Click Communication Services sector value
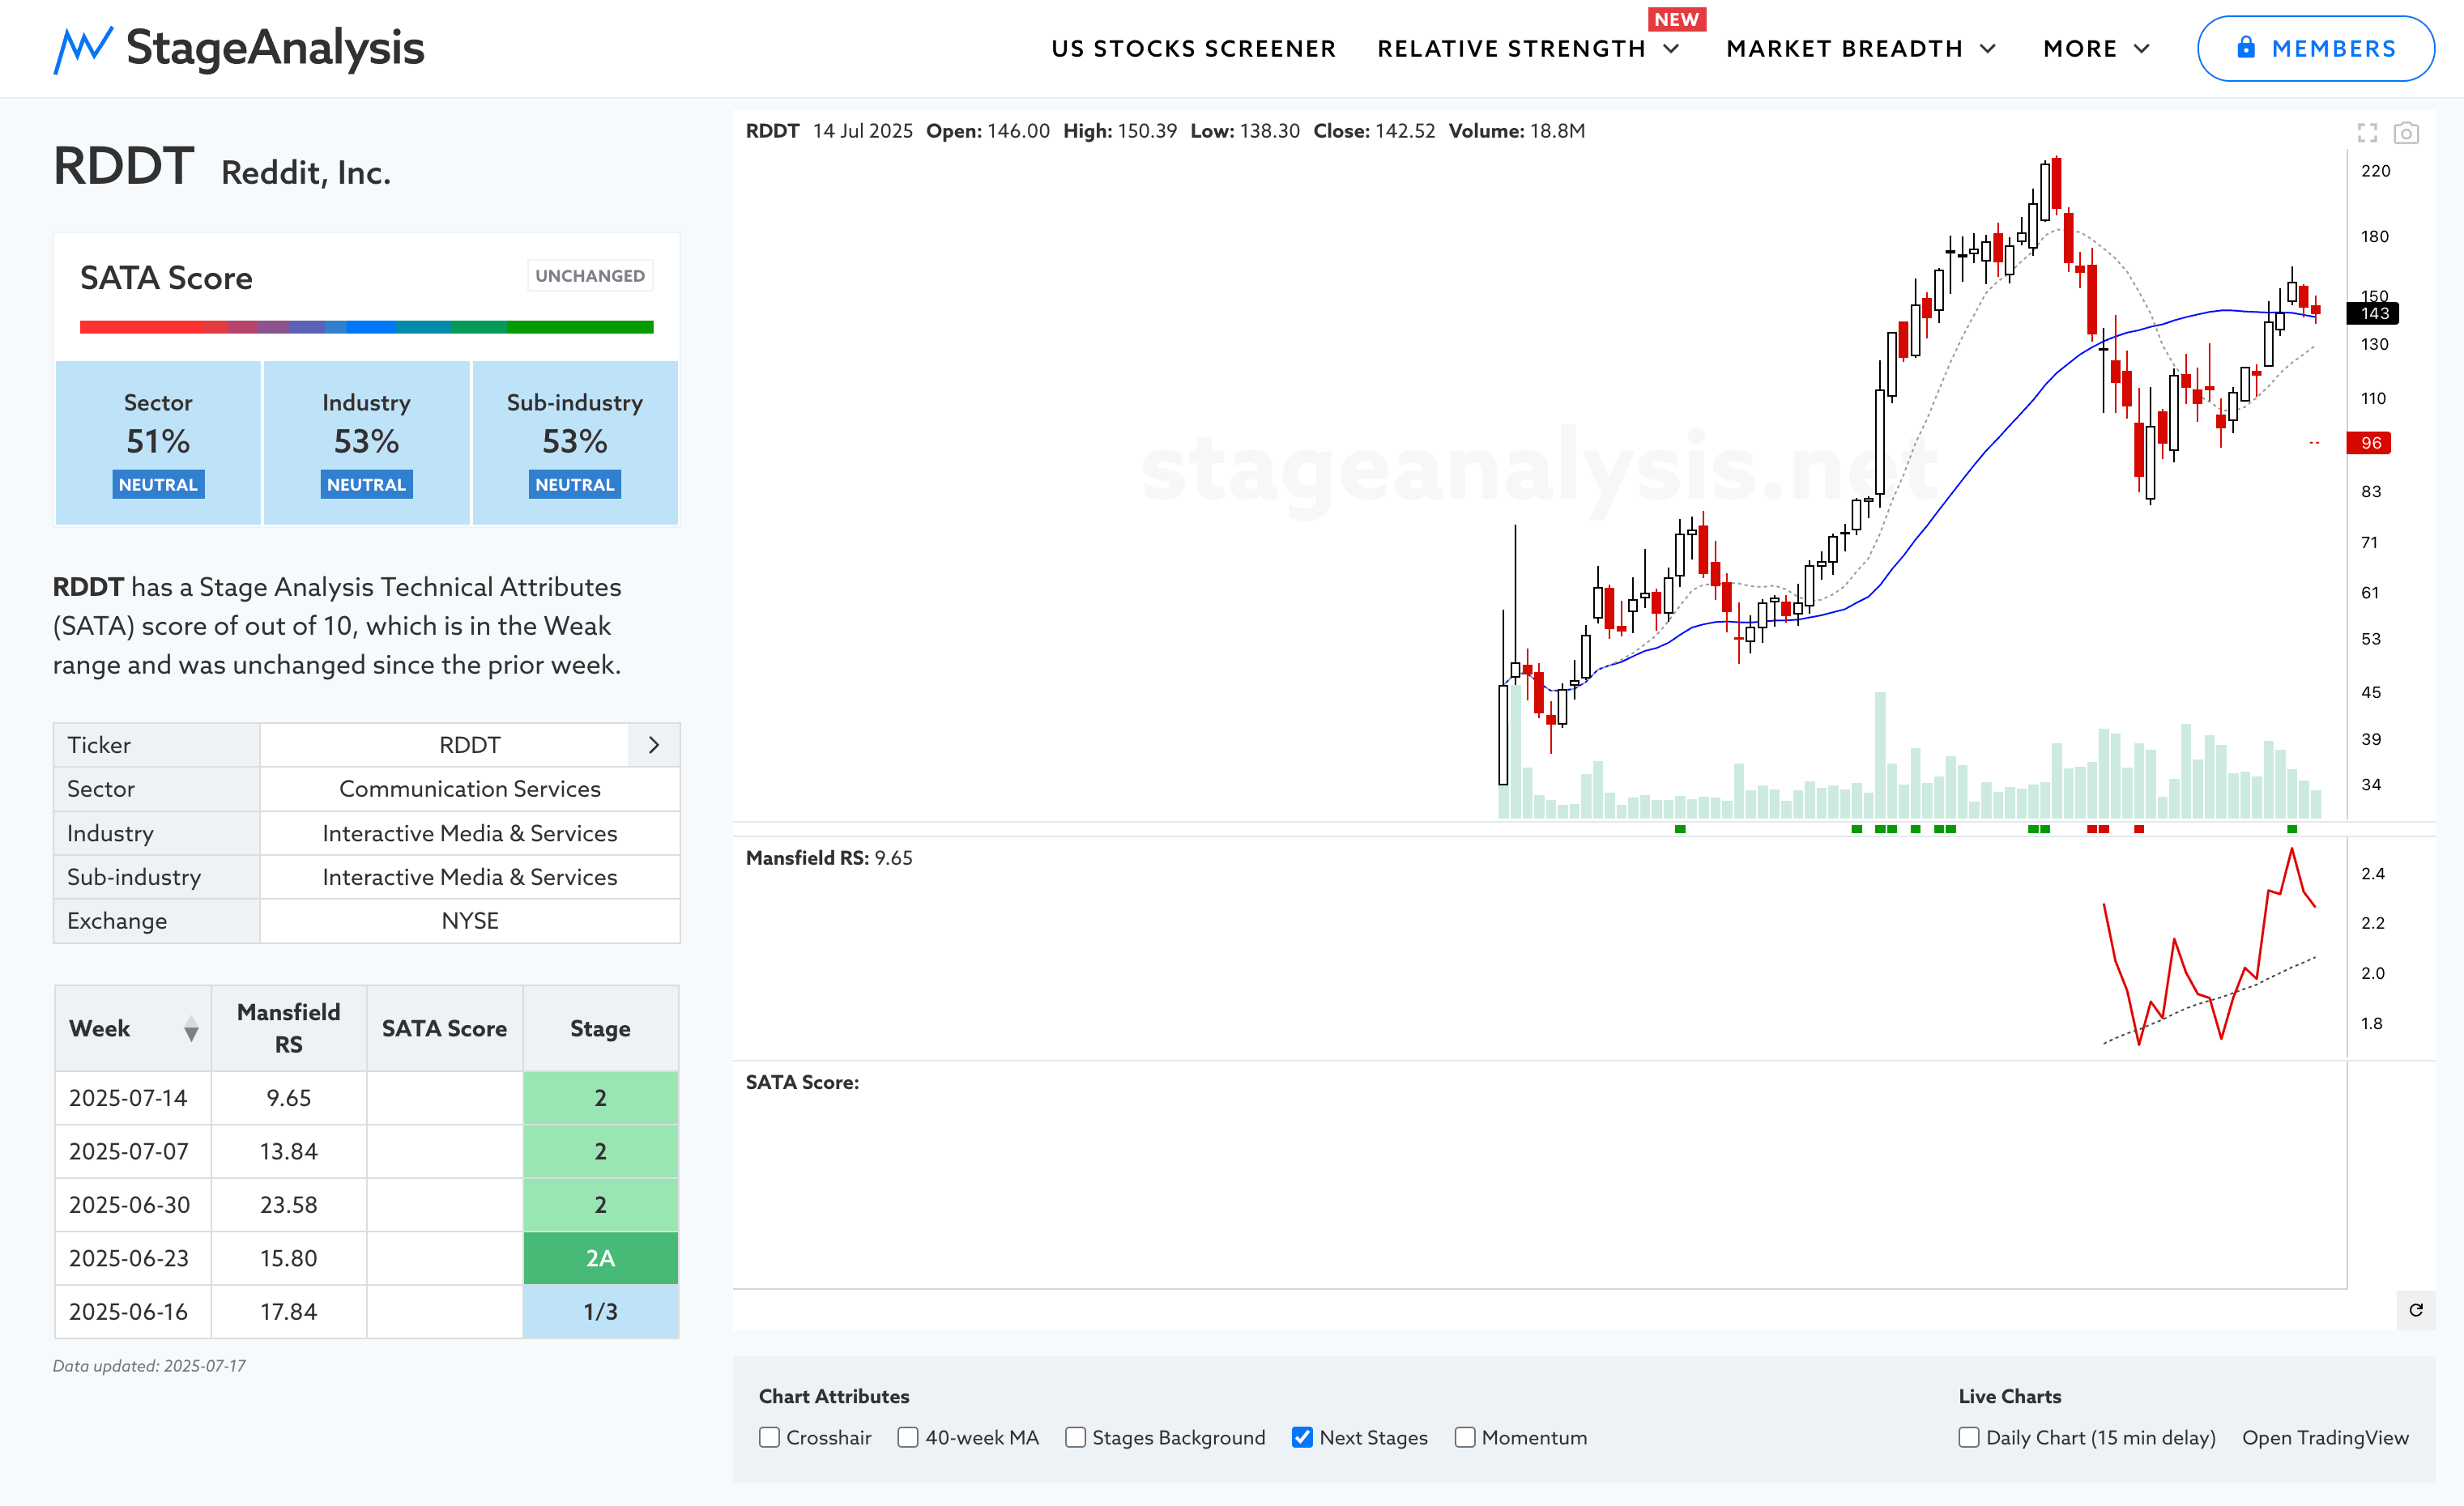The image size is (2464, 1506). [x=470, y=789]
